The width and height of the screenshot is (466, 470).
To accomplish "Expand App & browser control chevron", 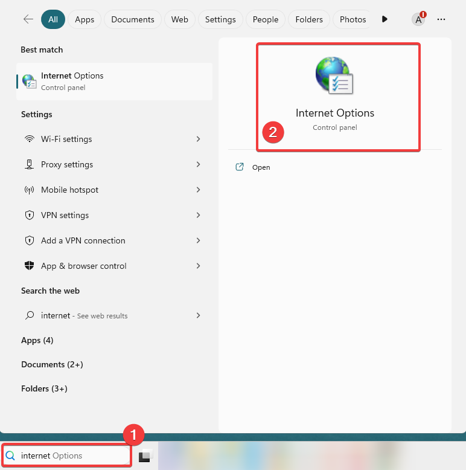I will (198, 266).
